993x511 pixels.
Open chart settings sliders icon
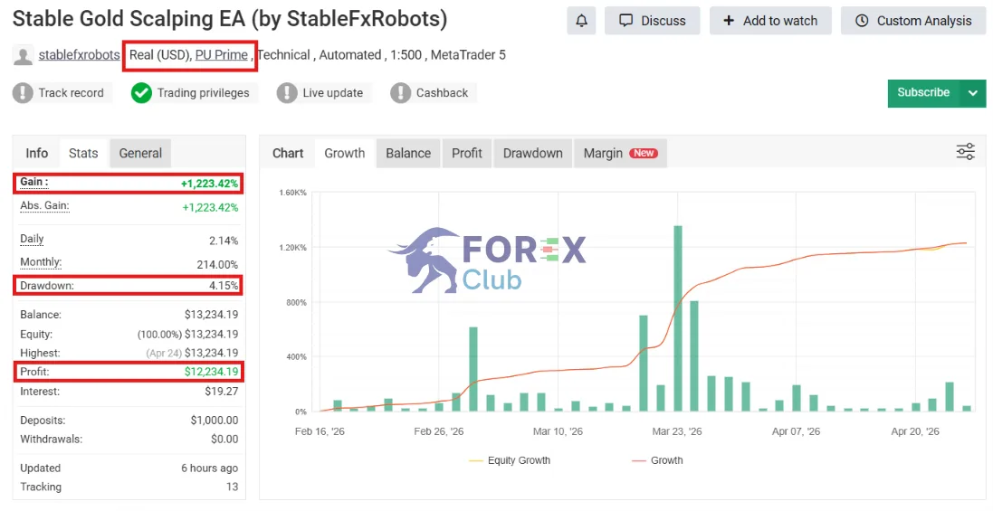(965, 152)
